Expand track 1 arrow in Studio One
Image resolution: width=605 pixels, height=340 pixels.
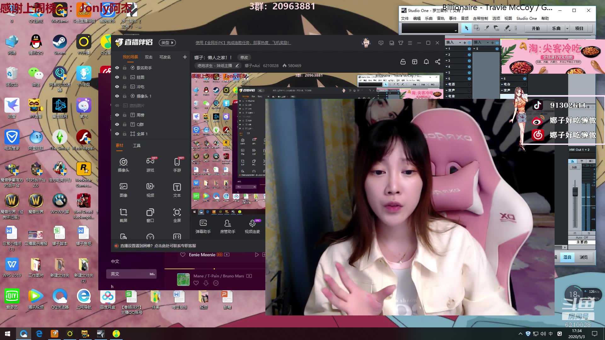(447, 49)
